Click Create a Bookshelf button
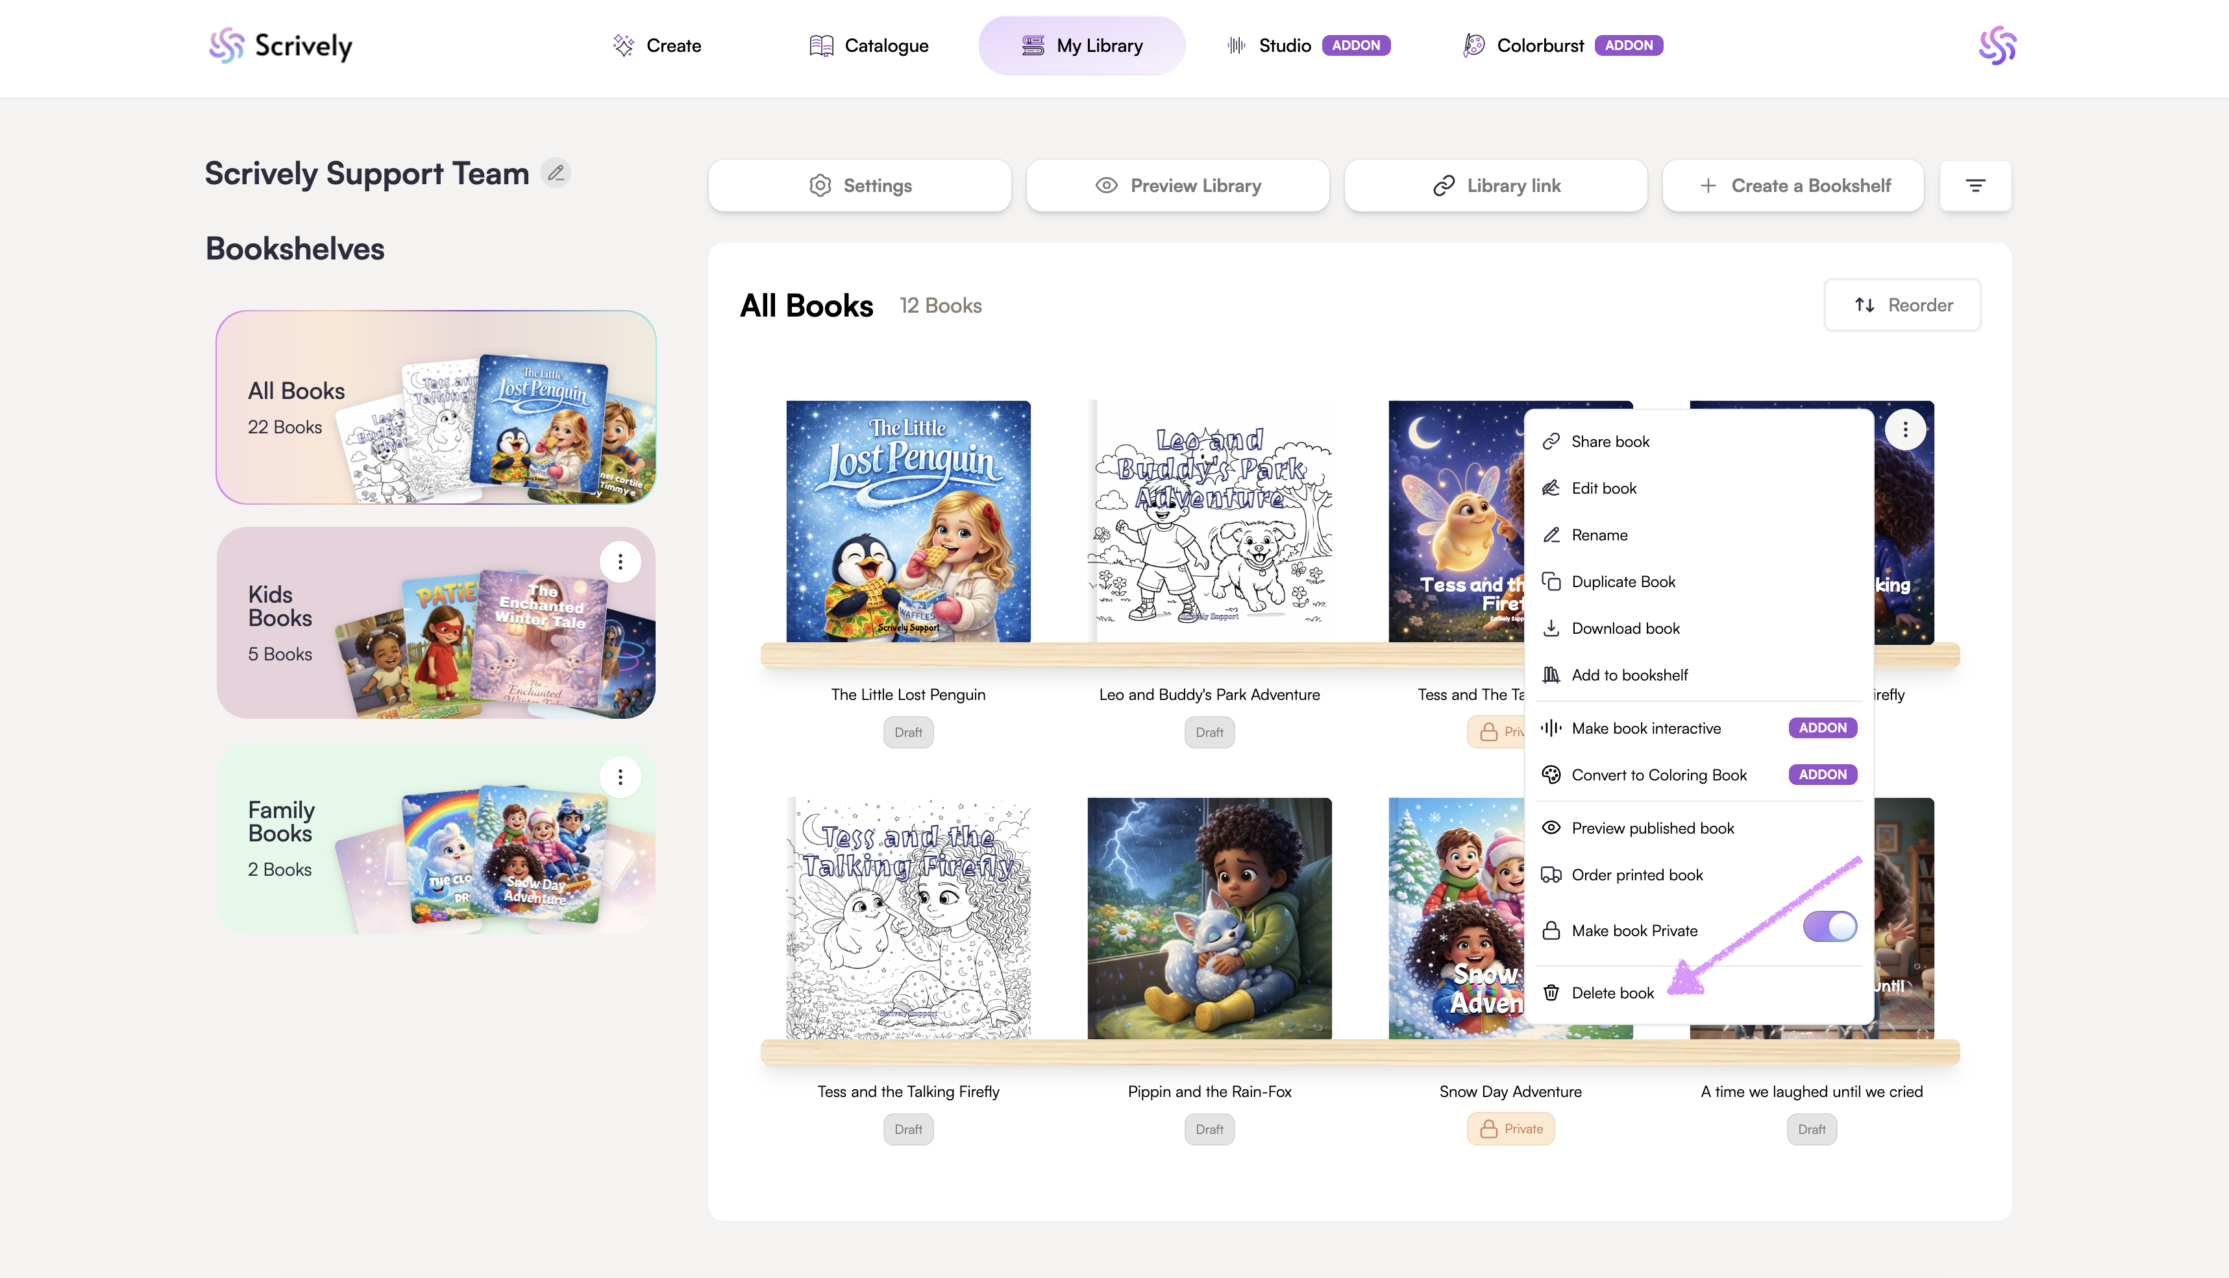The height and width of the screenshot is (1278, 2229). coord(1793,185)
